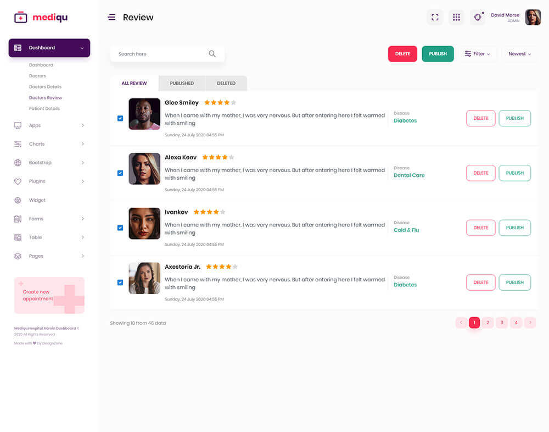Expand the Charts sidebar submenu
549x432 pixels.
pyautogui.click(x=83, y=144)
